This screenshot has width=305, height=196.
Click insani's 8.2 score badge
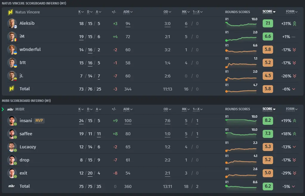click(x=268, y=120)
